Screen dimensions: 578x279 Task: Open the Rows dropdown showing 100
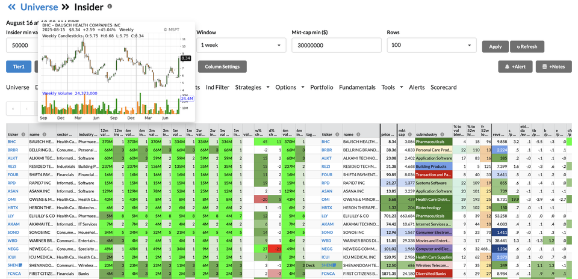[432, 45]
